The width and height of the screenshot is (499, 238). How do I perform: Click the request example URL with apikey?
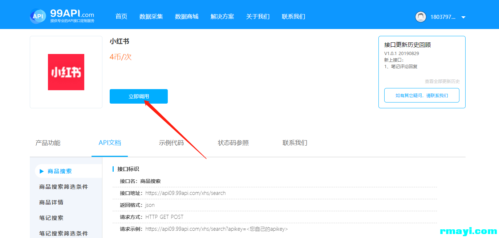(x=216, y=229)
